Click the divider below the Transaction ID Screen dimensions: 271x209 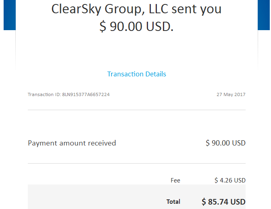pyautogui.click(x=137, y=110)
